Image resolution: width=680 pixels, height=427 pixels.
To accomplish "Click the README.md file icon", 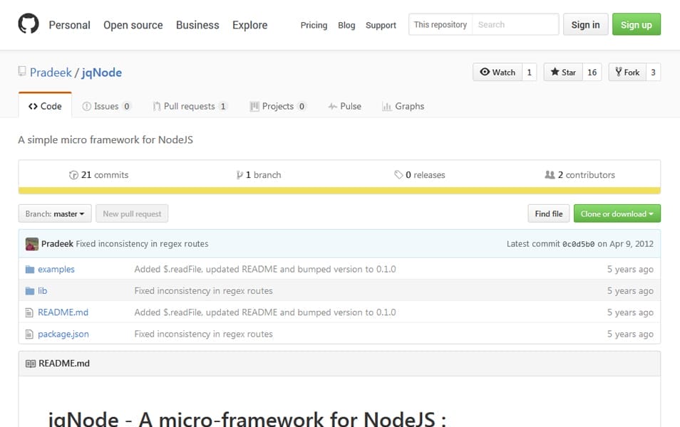I will coord(29,312).
